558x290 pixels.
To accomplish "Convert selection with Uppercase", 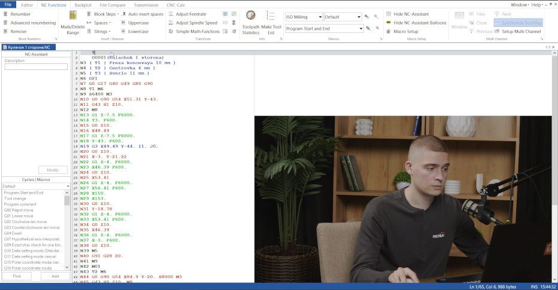I will (123, 23).
